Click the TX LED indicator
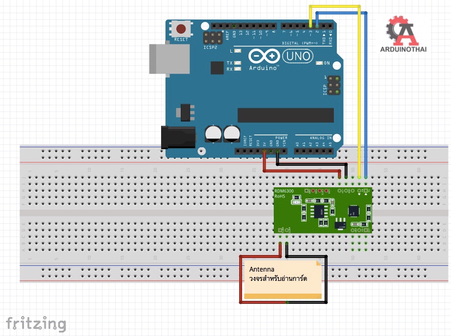This screenshot has width=451, height=336. [x=238, y=63]
